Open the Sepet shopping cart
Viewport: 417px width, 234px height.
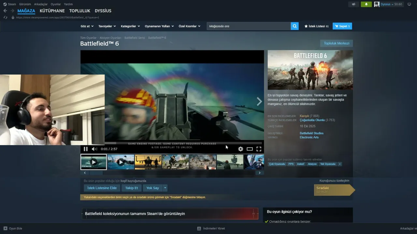click(x=342, y=26)
